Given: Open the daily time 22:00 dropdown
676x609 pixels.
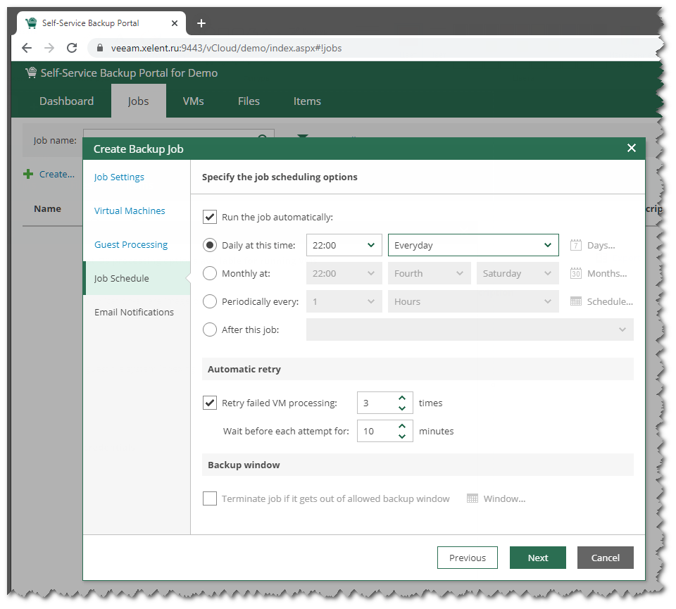Looking at the screenshot, I should pos(344,245).
